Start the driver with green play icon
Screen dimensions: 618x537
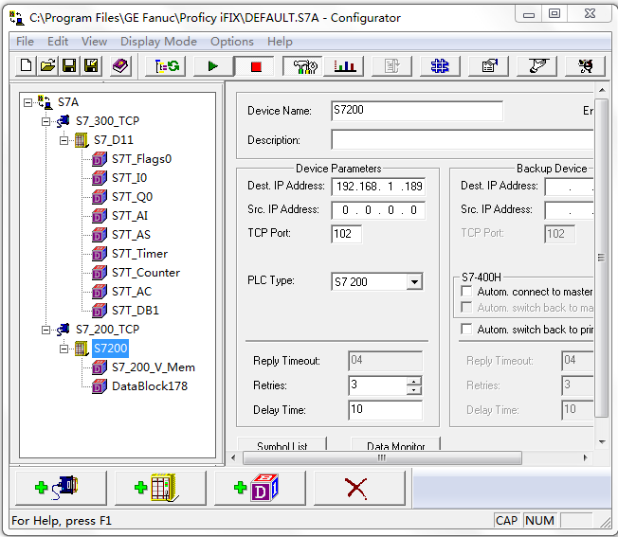click(213, 65)
